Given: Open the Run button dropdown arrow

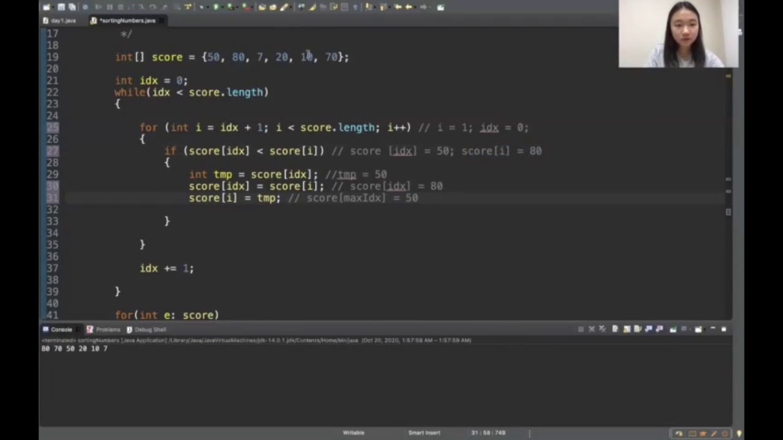Looking at the screenshot, I should [x=223, y=7].
